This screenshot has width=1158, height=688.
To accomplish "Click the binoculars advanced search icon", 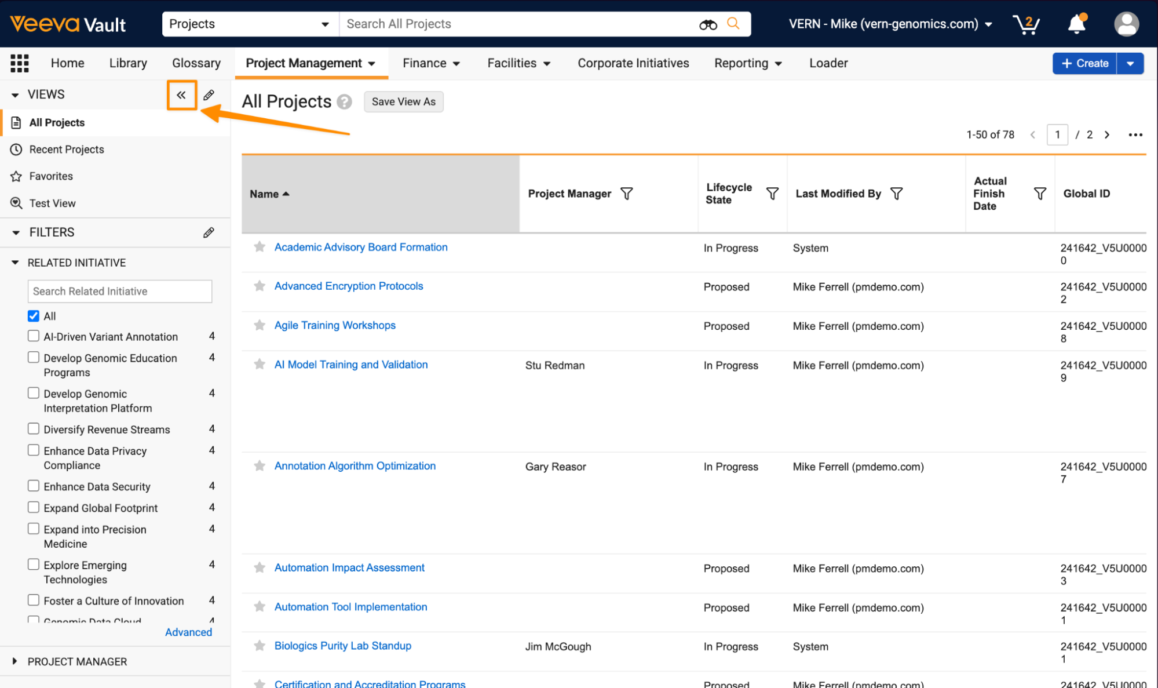I will point(708,24).
